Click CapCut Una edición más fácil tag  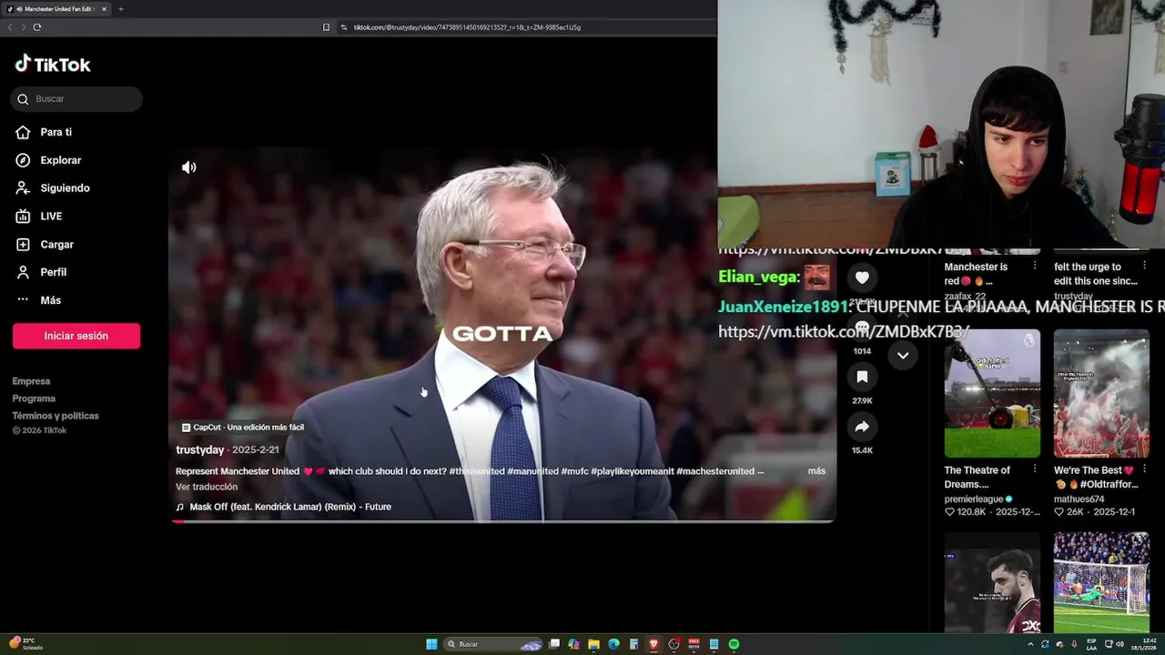click(242, 427)
